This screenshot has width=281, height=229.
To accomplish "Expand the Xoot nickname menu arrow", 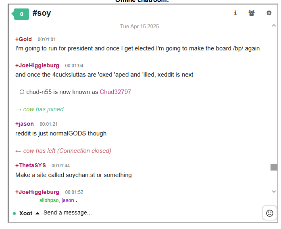I will point(37,213).
